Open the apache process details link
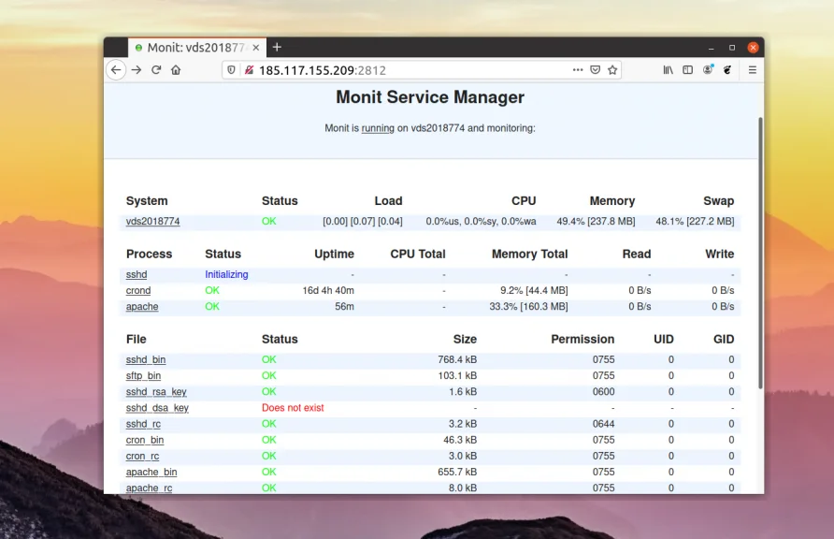The image size is (834, 539). 142,307
